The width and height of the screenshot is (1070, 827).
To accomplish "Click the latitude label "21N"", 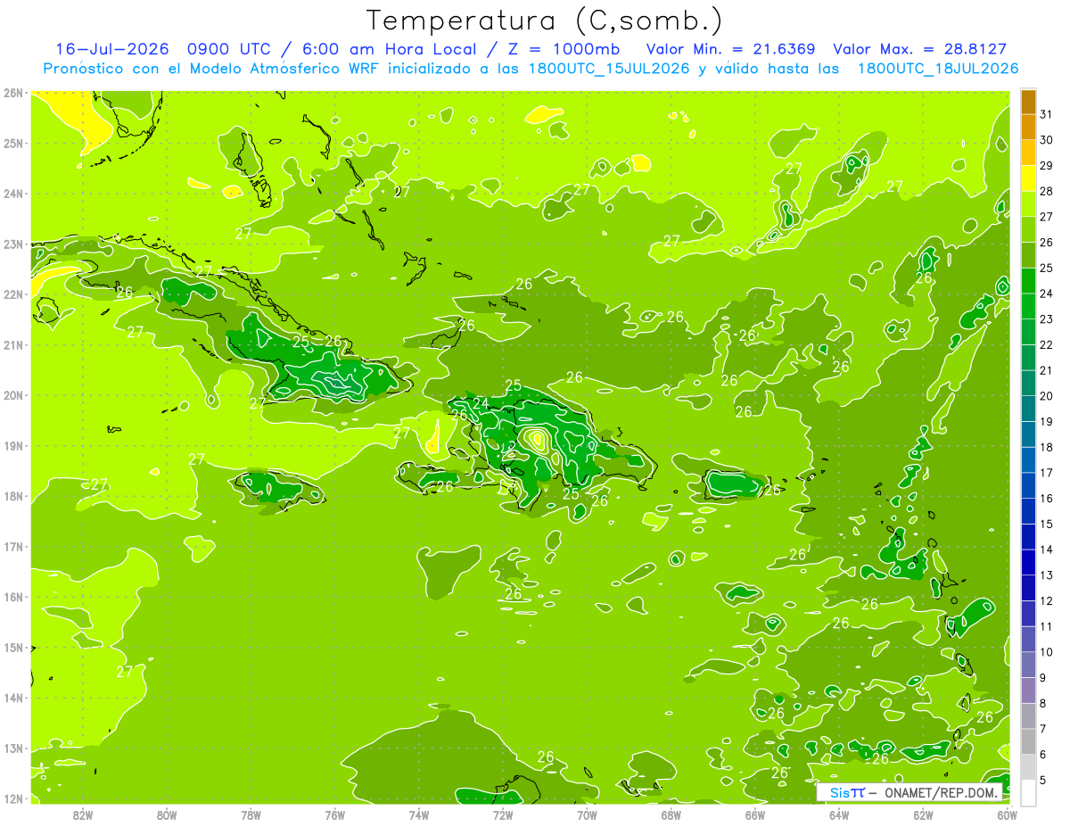I will coord(12,344).
